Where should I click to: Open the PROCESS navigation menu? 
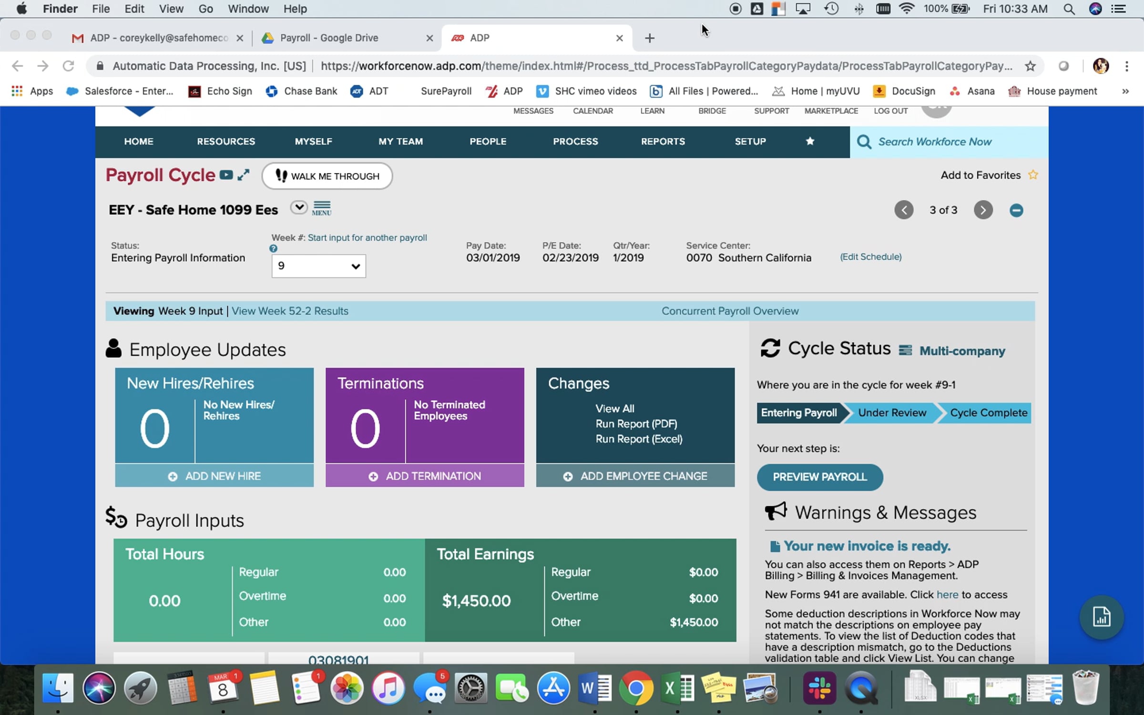[575, 142]
